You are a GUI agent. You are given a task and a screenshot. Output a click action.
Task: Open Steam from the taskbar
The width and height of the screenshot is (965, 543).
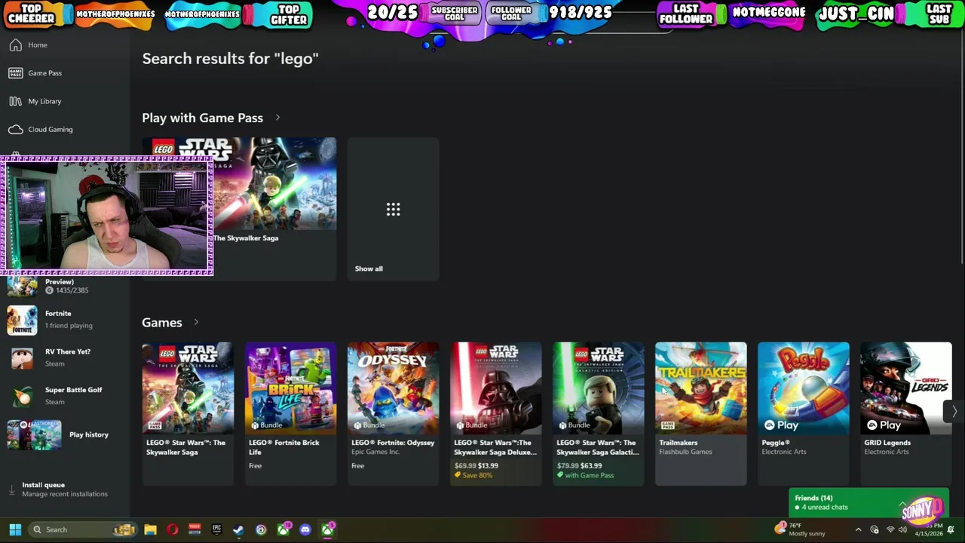(238, 529)
